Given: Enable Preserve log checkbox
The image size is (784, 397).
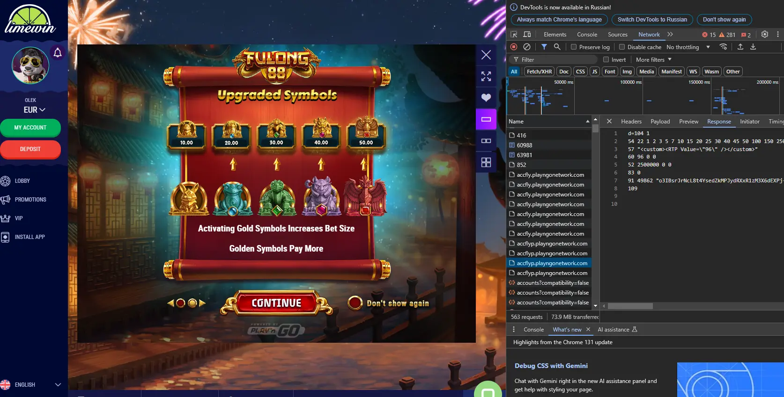Looking at the screenshot, I should tap(573, 47).
